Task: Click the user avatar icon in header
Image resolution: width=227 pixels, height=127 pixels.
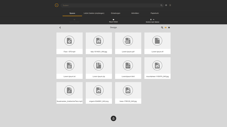Action: click(x=56, y=5)
